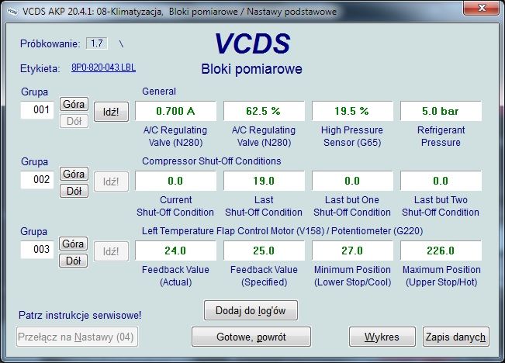
Task: Click the Group 003 number field
Action: coord(37,250)
